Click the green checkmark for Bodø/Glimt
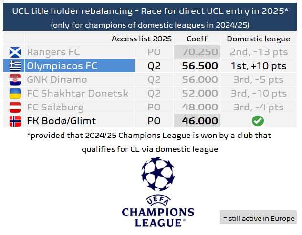Image resolution: width=302 pixels, height=235 pixels. (x=258, y=121)
